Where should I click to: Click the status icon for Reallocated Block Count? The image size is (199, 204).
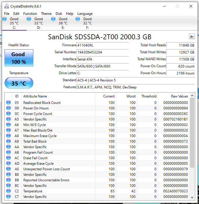click(8, 102)
